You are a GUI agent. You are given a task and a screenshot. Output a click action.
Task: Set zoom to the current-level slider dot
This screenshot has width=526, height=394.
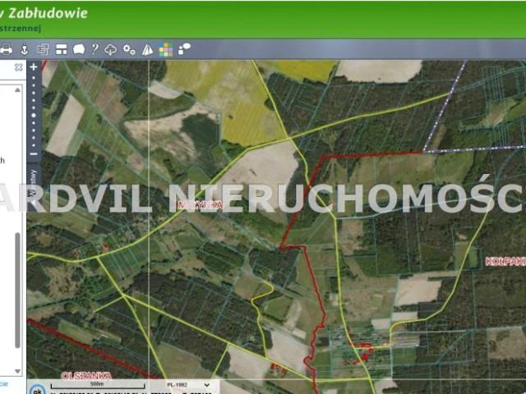coord(34,115)
